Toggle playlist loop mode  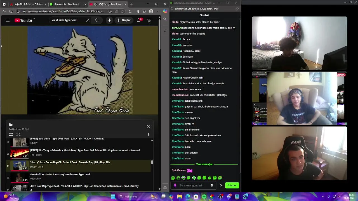tap(11, 135)
